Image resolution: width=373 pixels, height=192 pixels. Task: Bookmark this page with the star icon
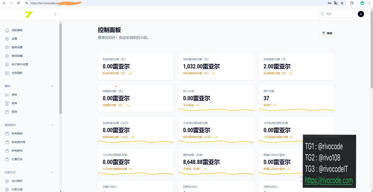(x=342, y=3)
